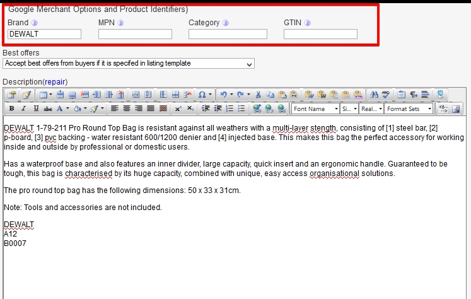Click the paint bucket fill color icon
The width and height of the screenshot is (471, 299).
(78, 108)
